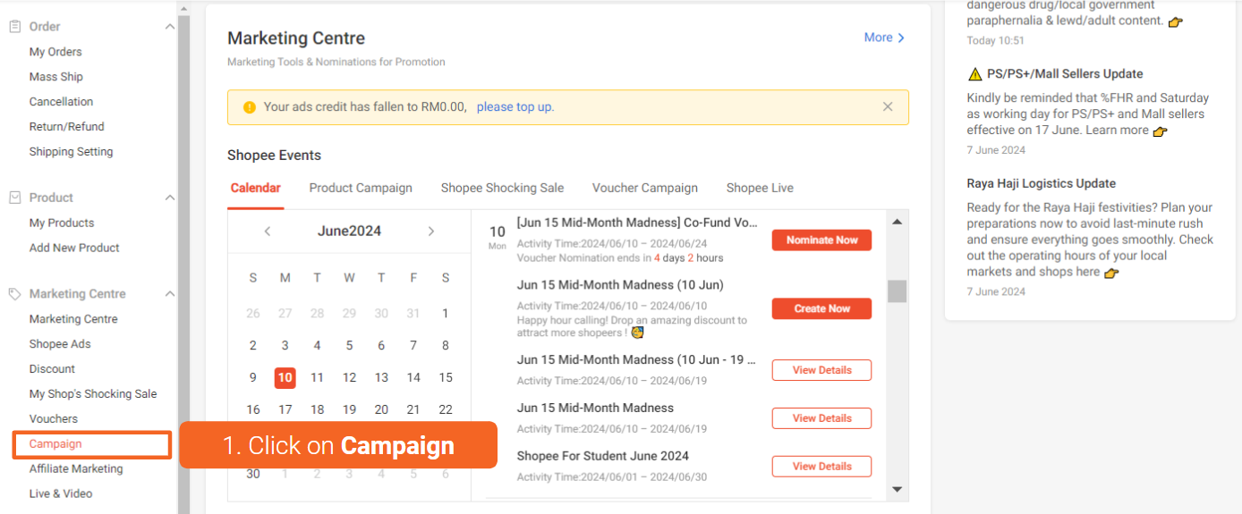Click pointing hand icon after lewd/adult content

point(1176,21)
